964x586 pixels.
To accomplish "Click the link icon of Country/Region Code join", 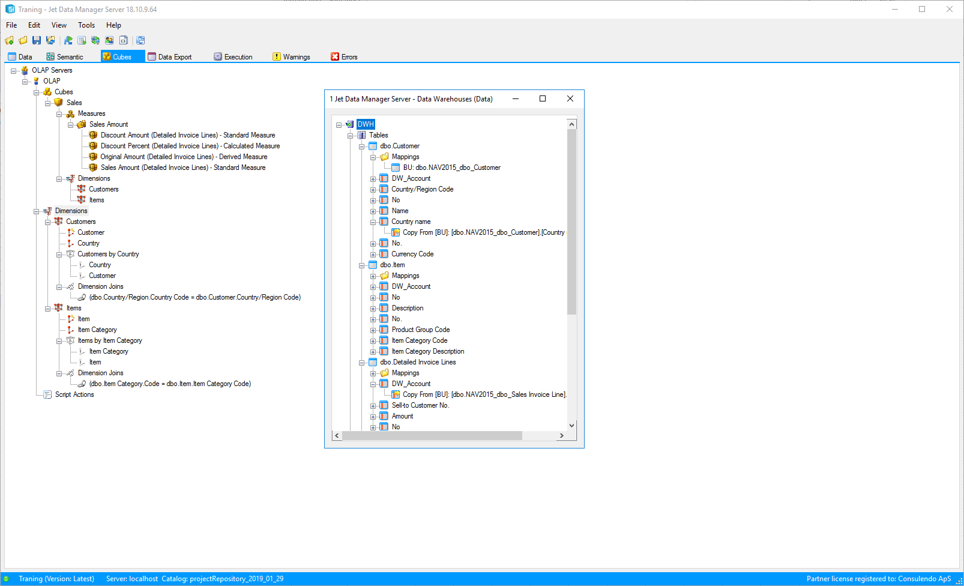I will click(82, 297).
